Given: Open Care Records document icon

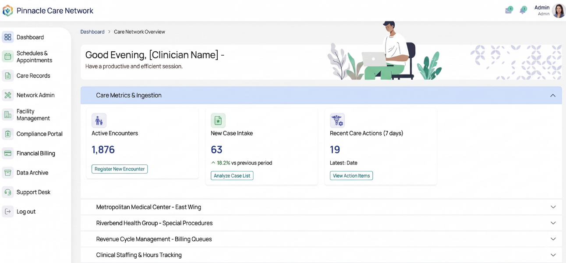Looking at the screenshot, I should pos(7,75).
